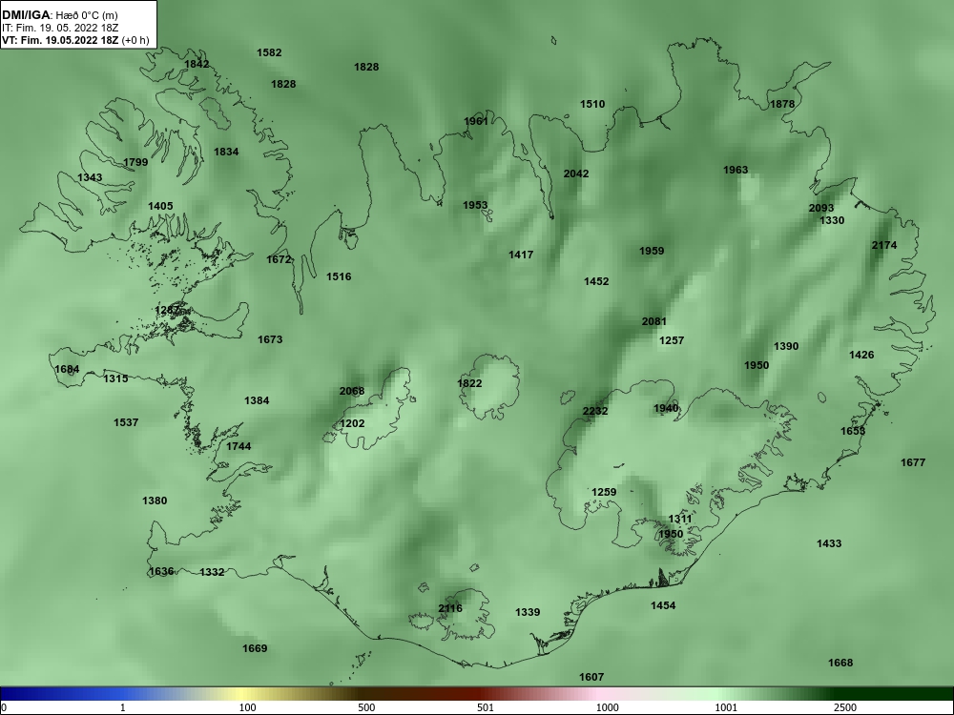This screenshot has width=954, height=715.
Task: Click the 'VT: Fim. 19.05.2022 18Z (+0 h)' line
Action: [75, 40]
